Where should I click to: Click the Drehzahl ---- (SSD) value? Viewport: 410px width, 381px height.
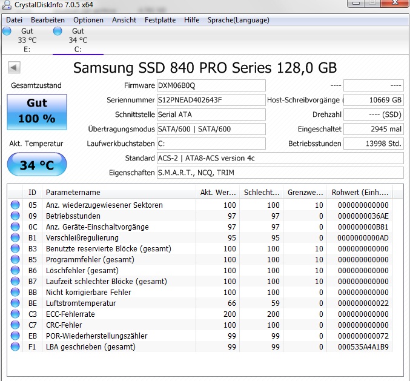click(x=374, y=114)
